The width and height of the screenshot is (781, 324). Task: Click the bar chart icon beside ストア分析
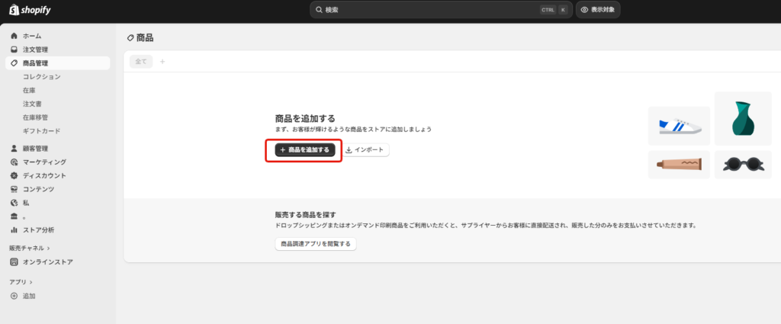14,230
